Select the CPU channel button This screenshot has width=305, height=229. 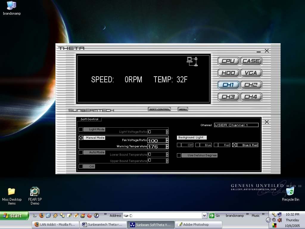(228, 61)
